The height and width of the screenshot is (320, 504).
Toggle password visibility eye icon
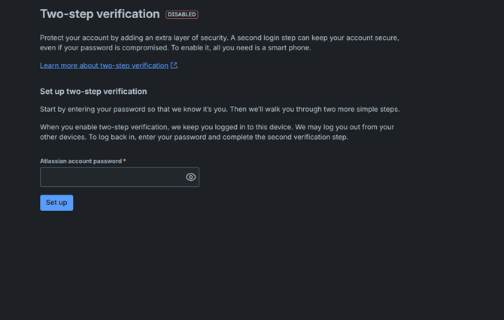pyautogui.click(x=191, y=177)
